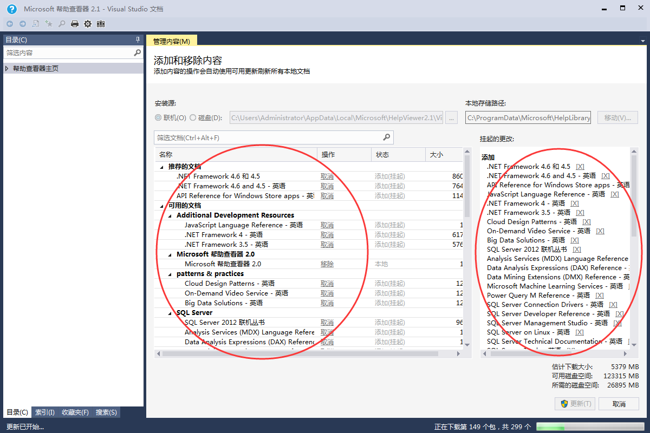The image size is (650, 433).
Task: Click the download progress bar in status bar
Action: (x=590, y=427)
